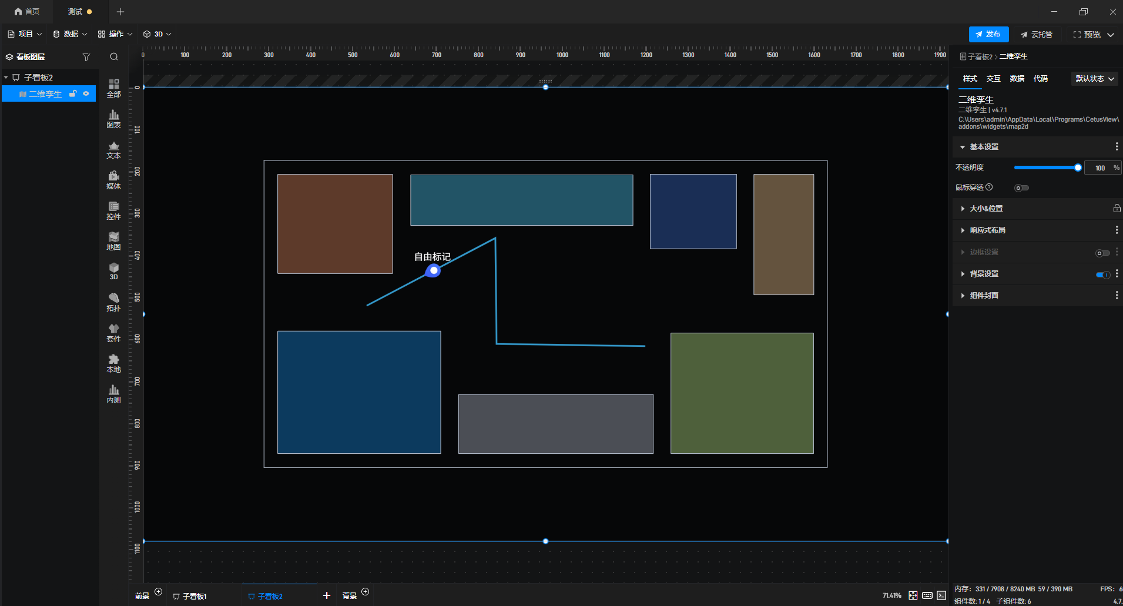Click the 拓扑 topology component icon

coord(113,302)
